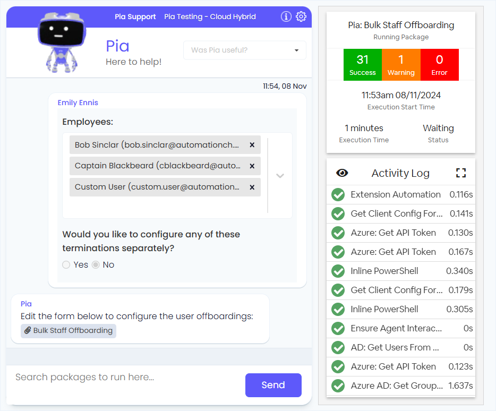Click checkmark beside Azure AD: Get Group...
Screen dimensions: 496x411
[x=338, y=386]
